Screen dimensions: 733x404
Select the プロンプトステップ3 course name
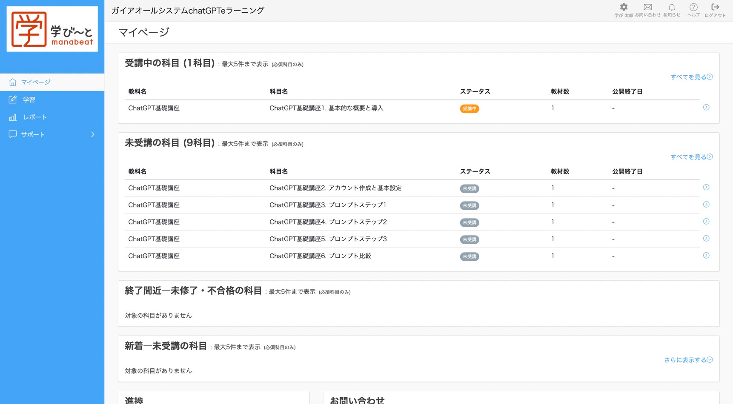328,239
